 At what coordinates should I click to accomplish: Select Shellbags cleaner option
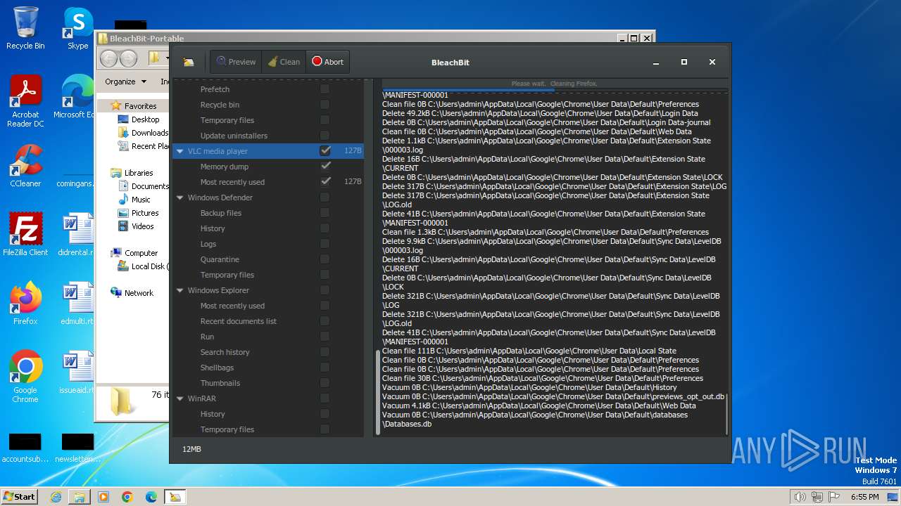(x=217, y=368)
